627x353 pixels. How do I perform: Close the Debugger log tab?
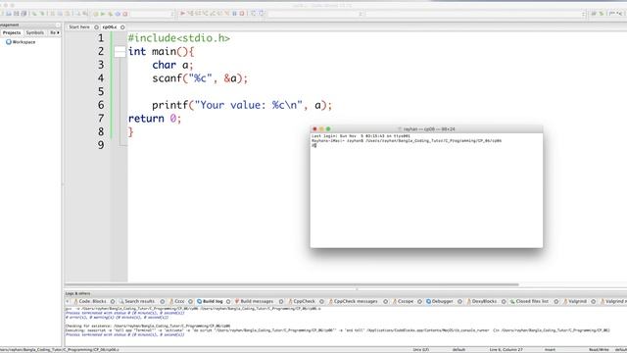[459, 301]
